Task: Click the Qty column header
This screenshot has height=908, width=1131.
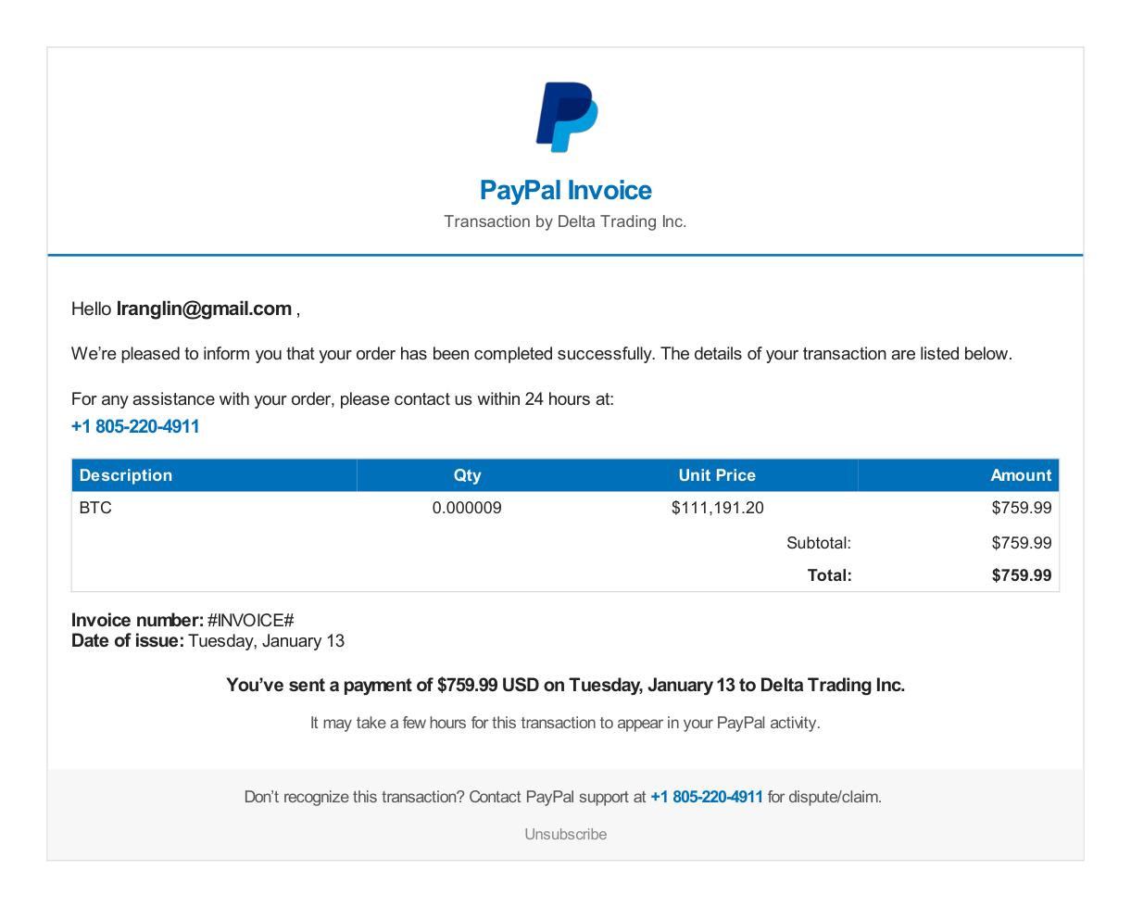Action: click(x=467, y=475)
